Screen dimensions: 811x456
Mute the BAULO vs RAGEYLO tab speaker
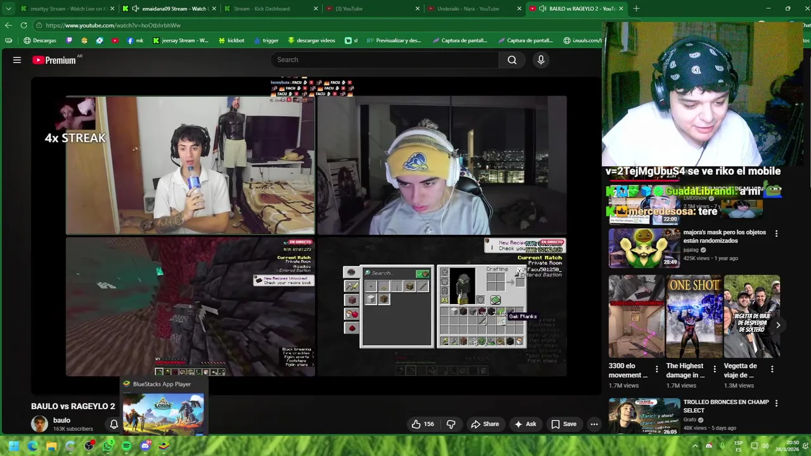pos(542,9)
